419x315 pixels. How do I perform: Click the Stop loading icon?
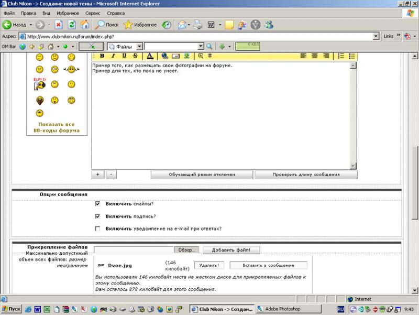[x=59, y=25]
